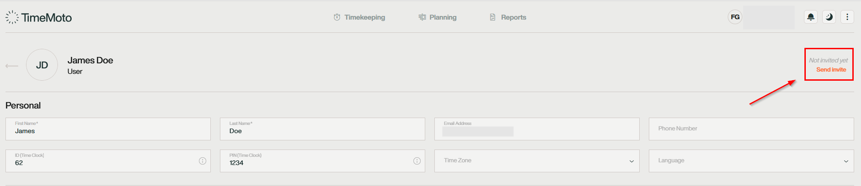This screenshot has height=186, width=861.
Task: Open the three-dot more options menu
Action: (847, 17)
